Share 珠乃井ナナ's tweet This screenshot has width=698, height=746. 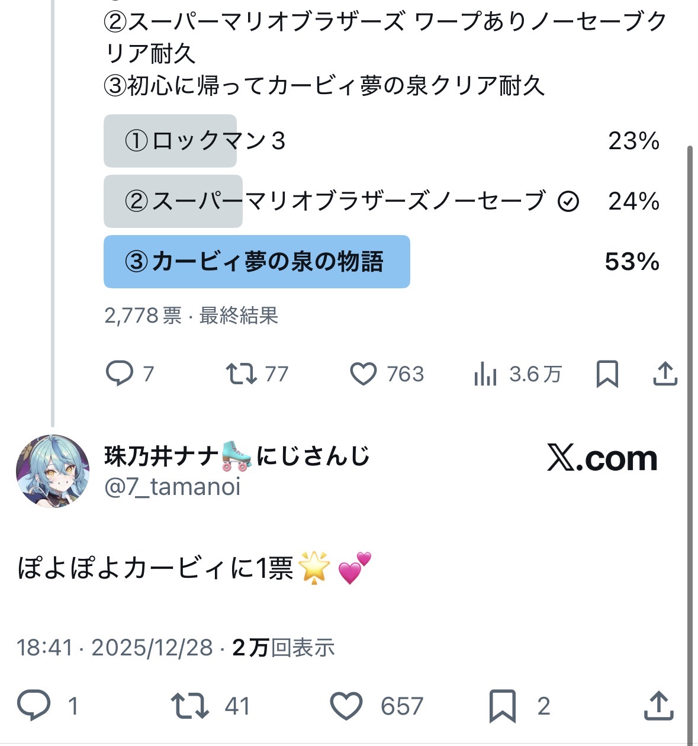(658, 705)
